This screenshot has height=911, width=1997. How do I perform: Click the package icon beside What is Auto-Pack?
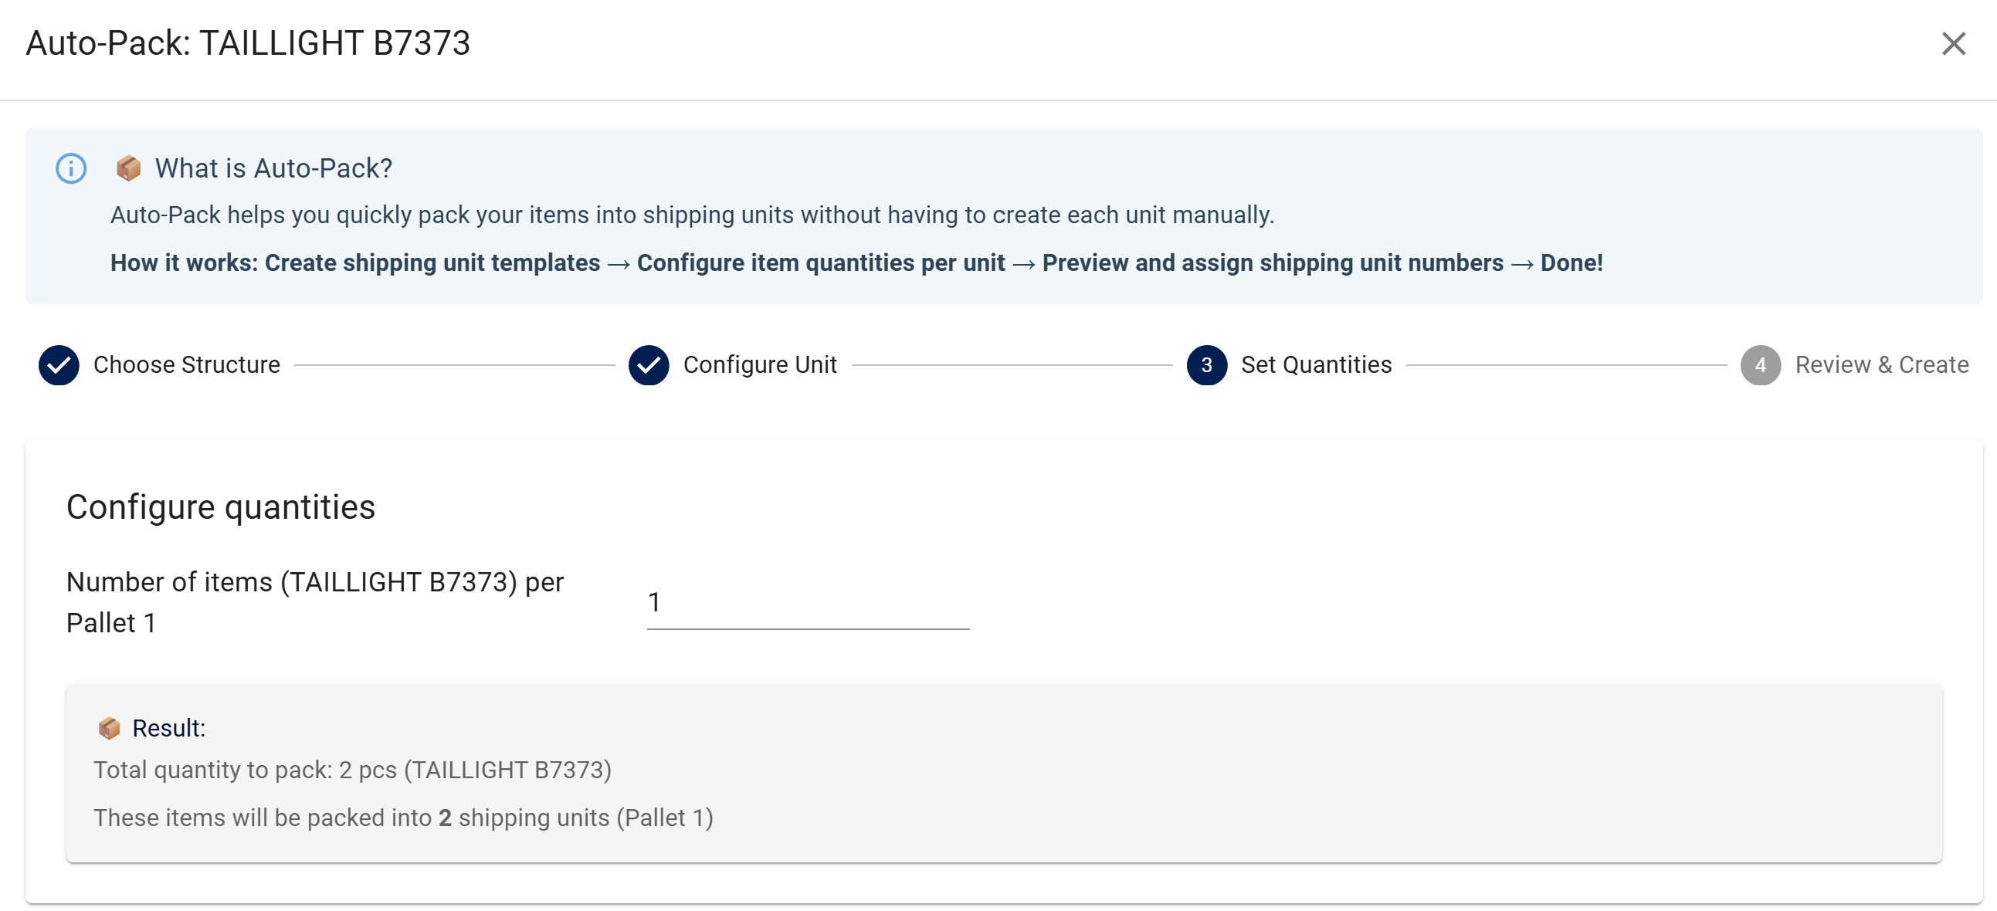tap(129, 168)
